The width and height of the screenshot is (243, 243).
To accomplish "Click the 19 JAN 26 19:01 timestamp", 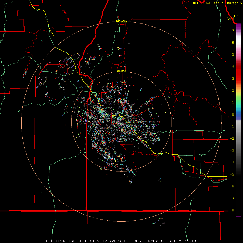I will 178,241.
